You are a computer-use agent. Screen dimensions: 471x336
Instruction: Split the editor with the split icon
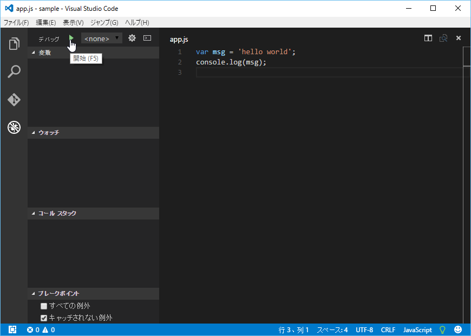(428, 38)
